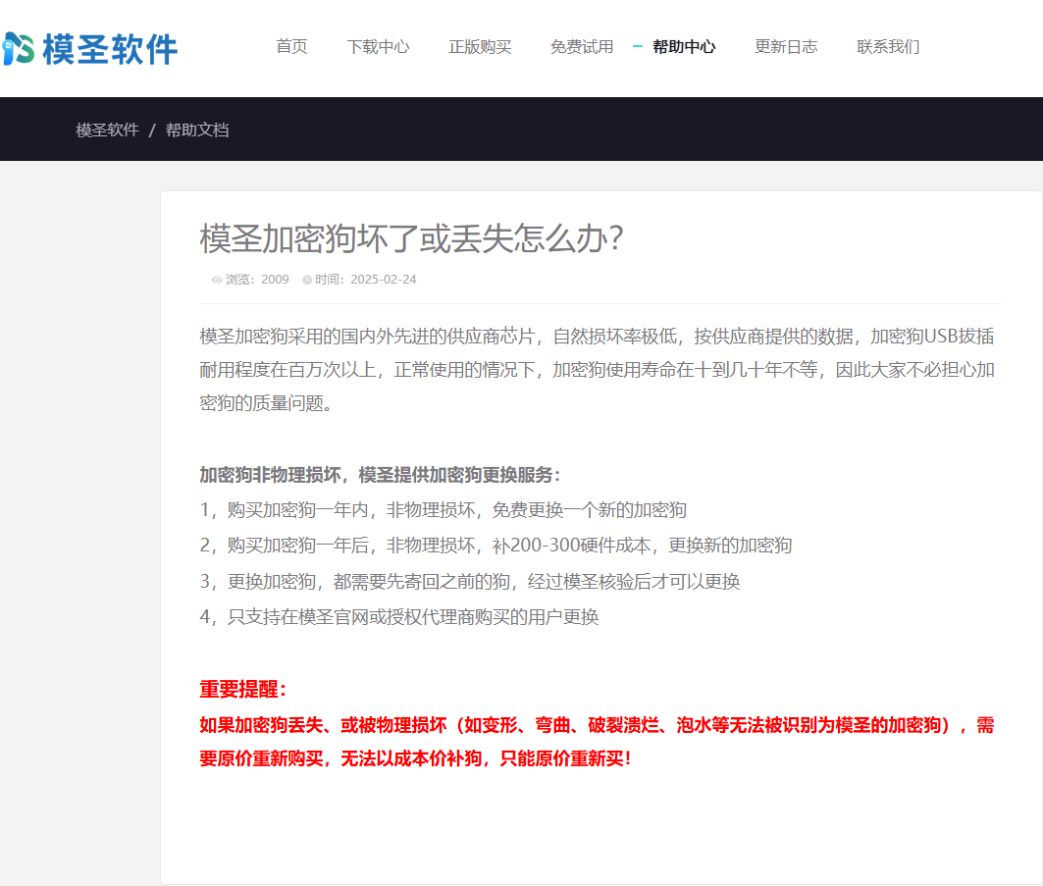Click the 模圣软件 logo icon
The height and width of the screenshot is (886, 1043).
pyautogui.click(x=18, y=48)
